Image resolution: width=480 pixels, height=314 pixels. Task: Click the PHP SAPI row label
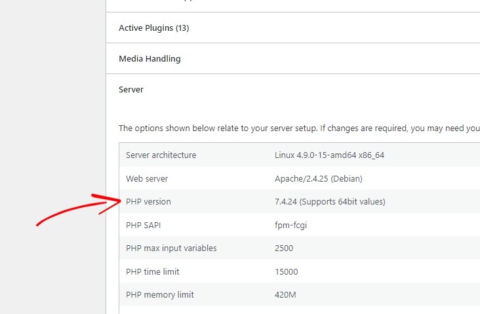click(x=143, y=226)
